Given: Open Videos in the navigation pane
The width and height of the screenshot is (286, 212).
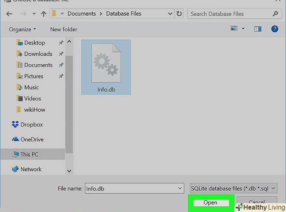Looking at the screenshot, I should 29,98.
